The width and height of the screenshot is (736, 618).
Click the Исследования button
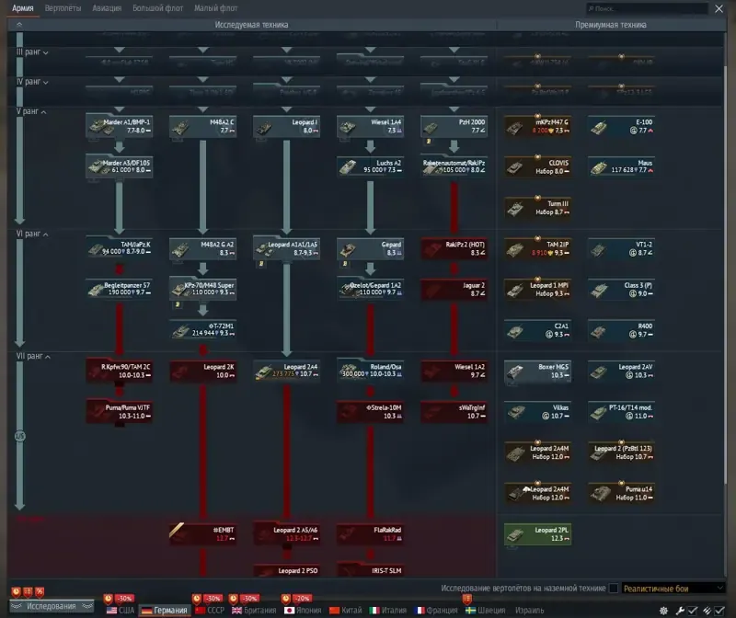click(x=52, y=606)
